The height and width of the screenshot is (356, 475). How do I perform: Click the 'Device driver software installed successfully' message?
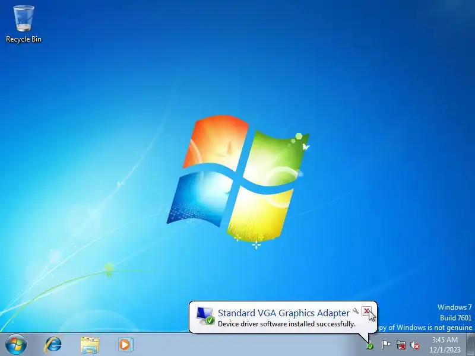287,324
